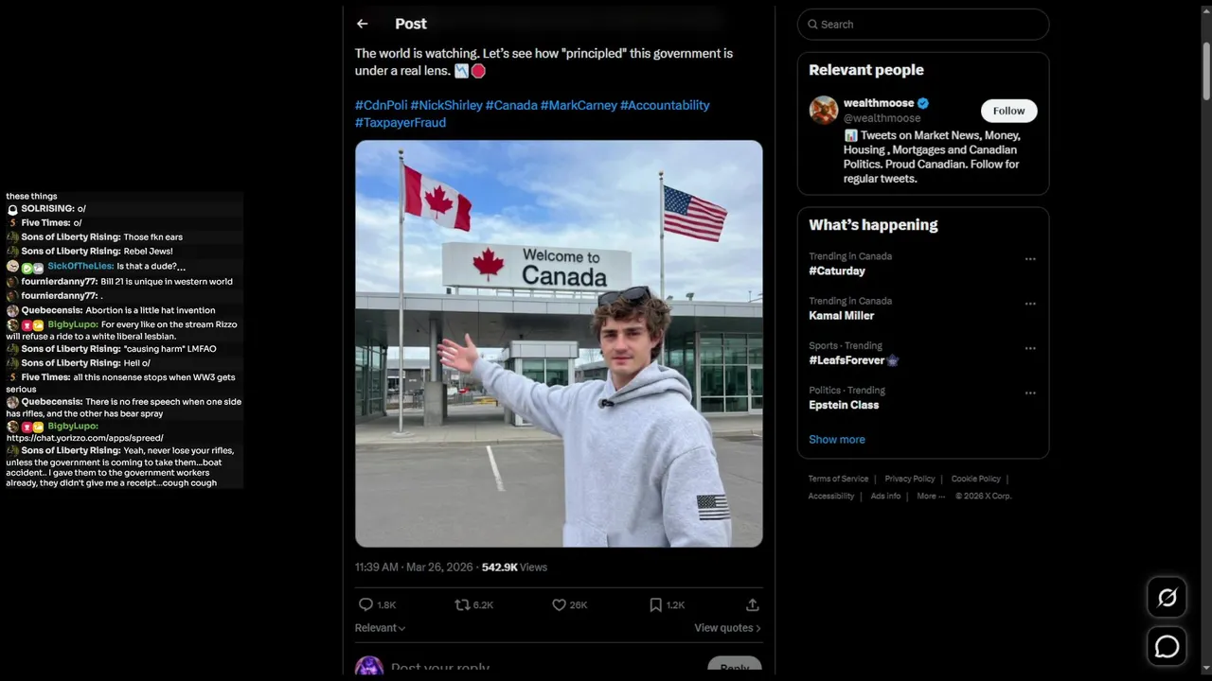The image size is (1212, 681).
Task: Follow the wealthmoose account
Action: (1008, 111)
